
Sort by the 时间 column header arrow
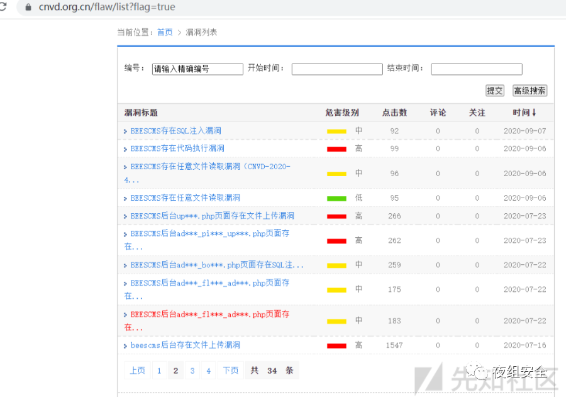[534, 113]
